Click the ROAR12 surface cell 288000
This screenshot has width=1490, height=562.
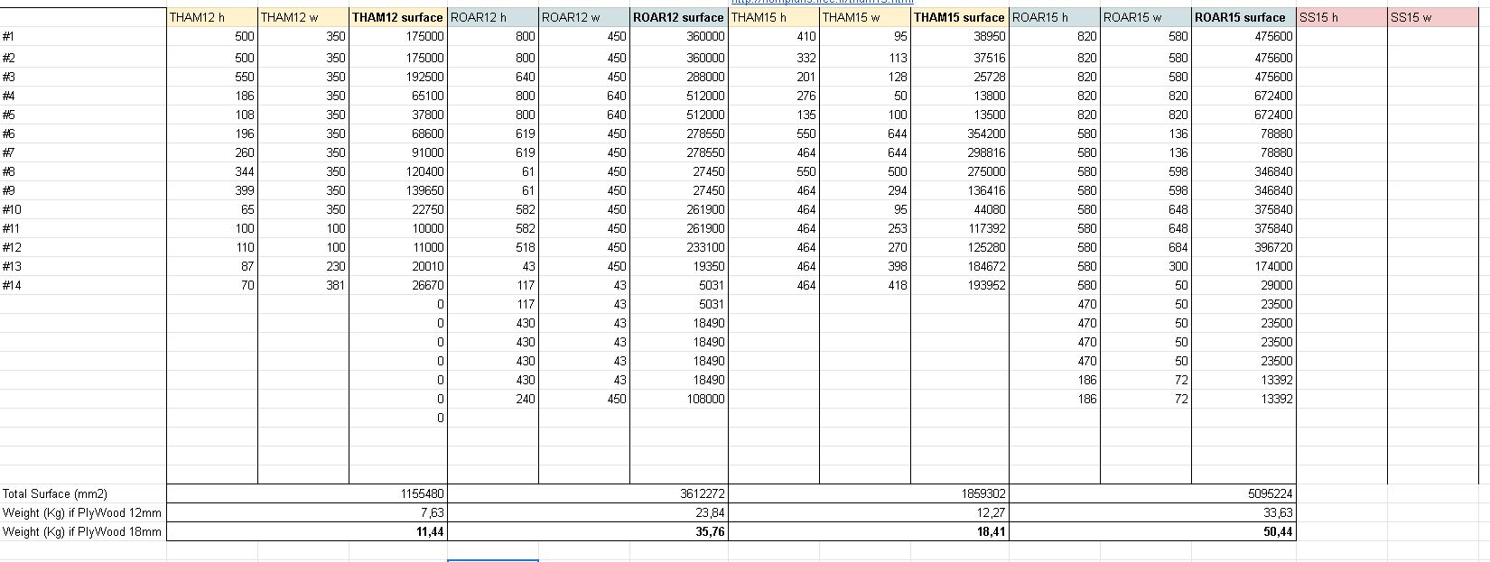679,77
